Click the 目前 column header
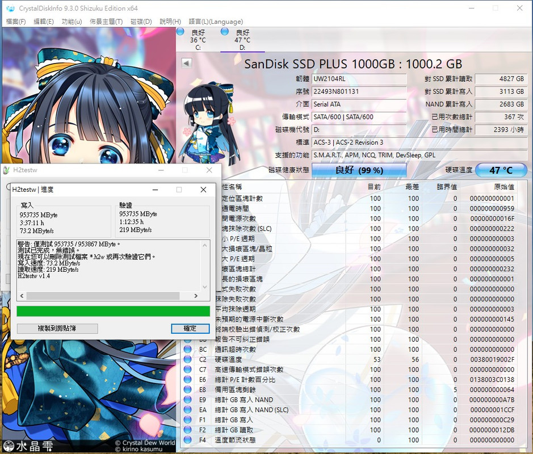This screenshot has width=533, height=454. tap(374, 187)
